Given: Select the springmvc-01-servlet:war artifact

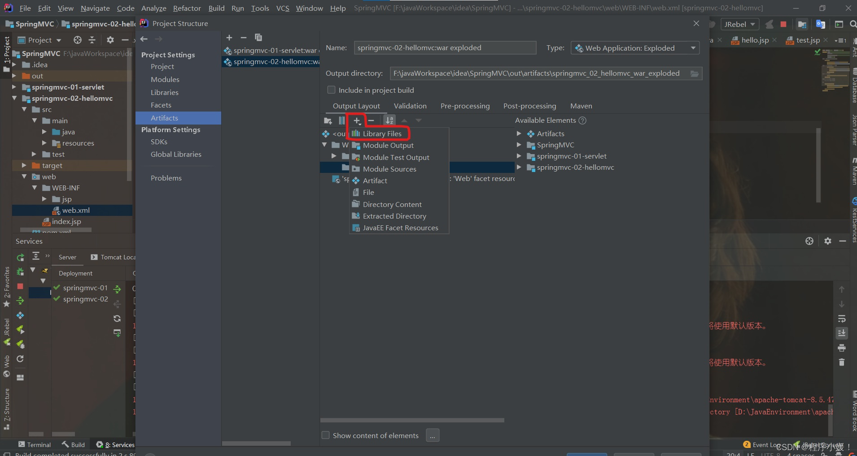Looking at the screenshot, I should [x=271, y=51].
